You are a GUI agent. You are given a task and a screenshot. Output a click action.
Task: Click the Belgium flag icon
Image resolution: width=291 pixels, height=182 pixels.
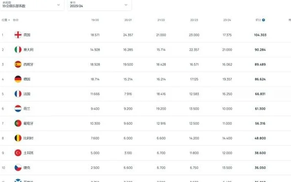coord(18,138)
